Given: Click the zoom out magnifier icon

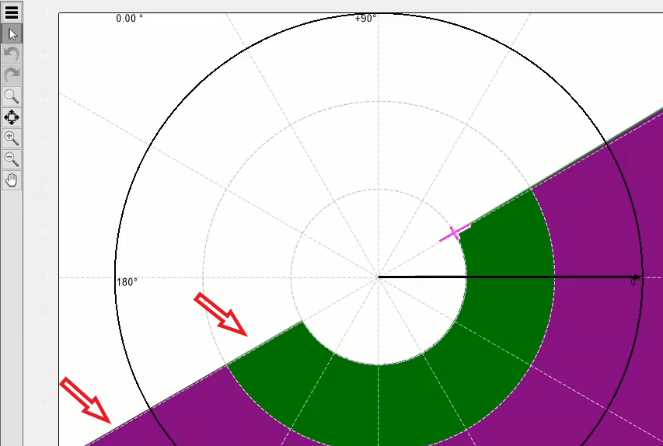Looking at the screenshot, I should pyautogui.click(x=12, y=159).
